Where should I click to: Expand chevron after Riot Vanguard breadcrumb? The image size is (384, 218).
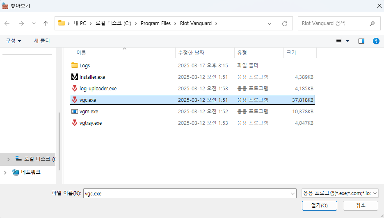(x=216, y=23)
